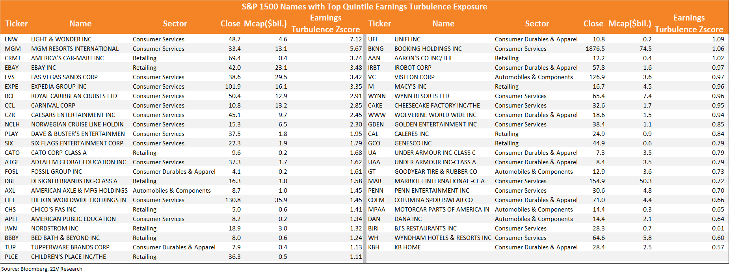Click the UAA ticker cell

(x=374, y=162)
